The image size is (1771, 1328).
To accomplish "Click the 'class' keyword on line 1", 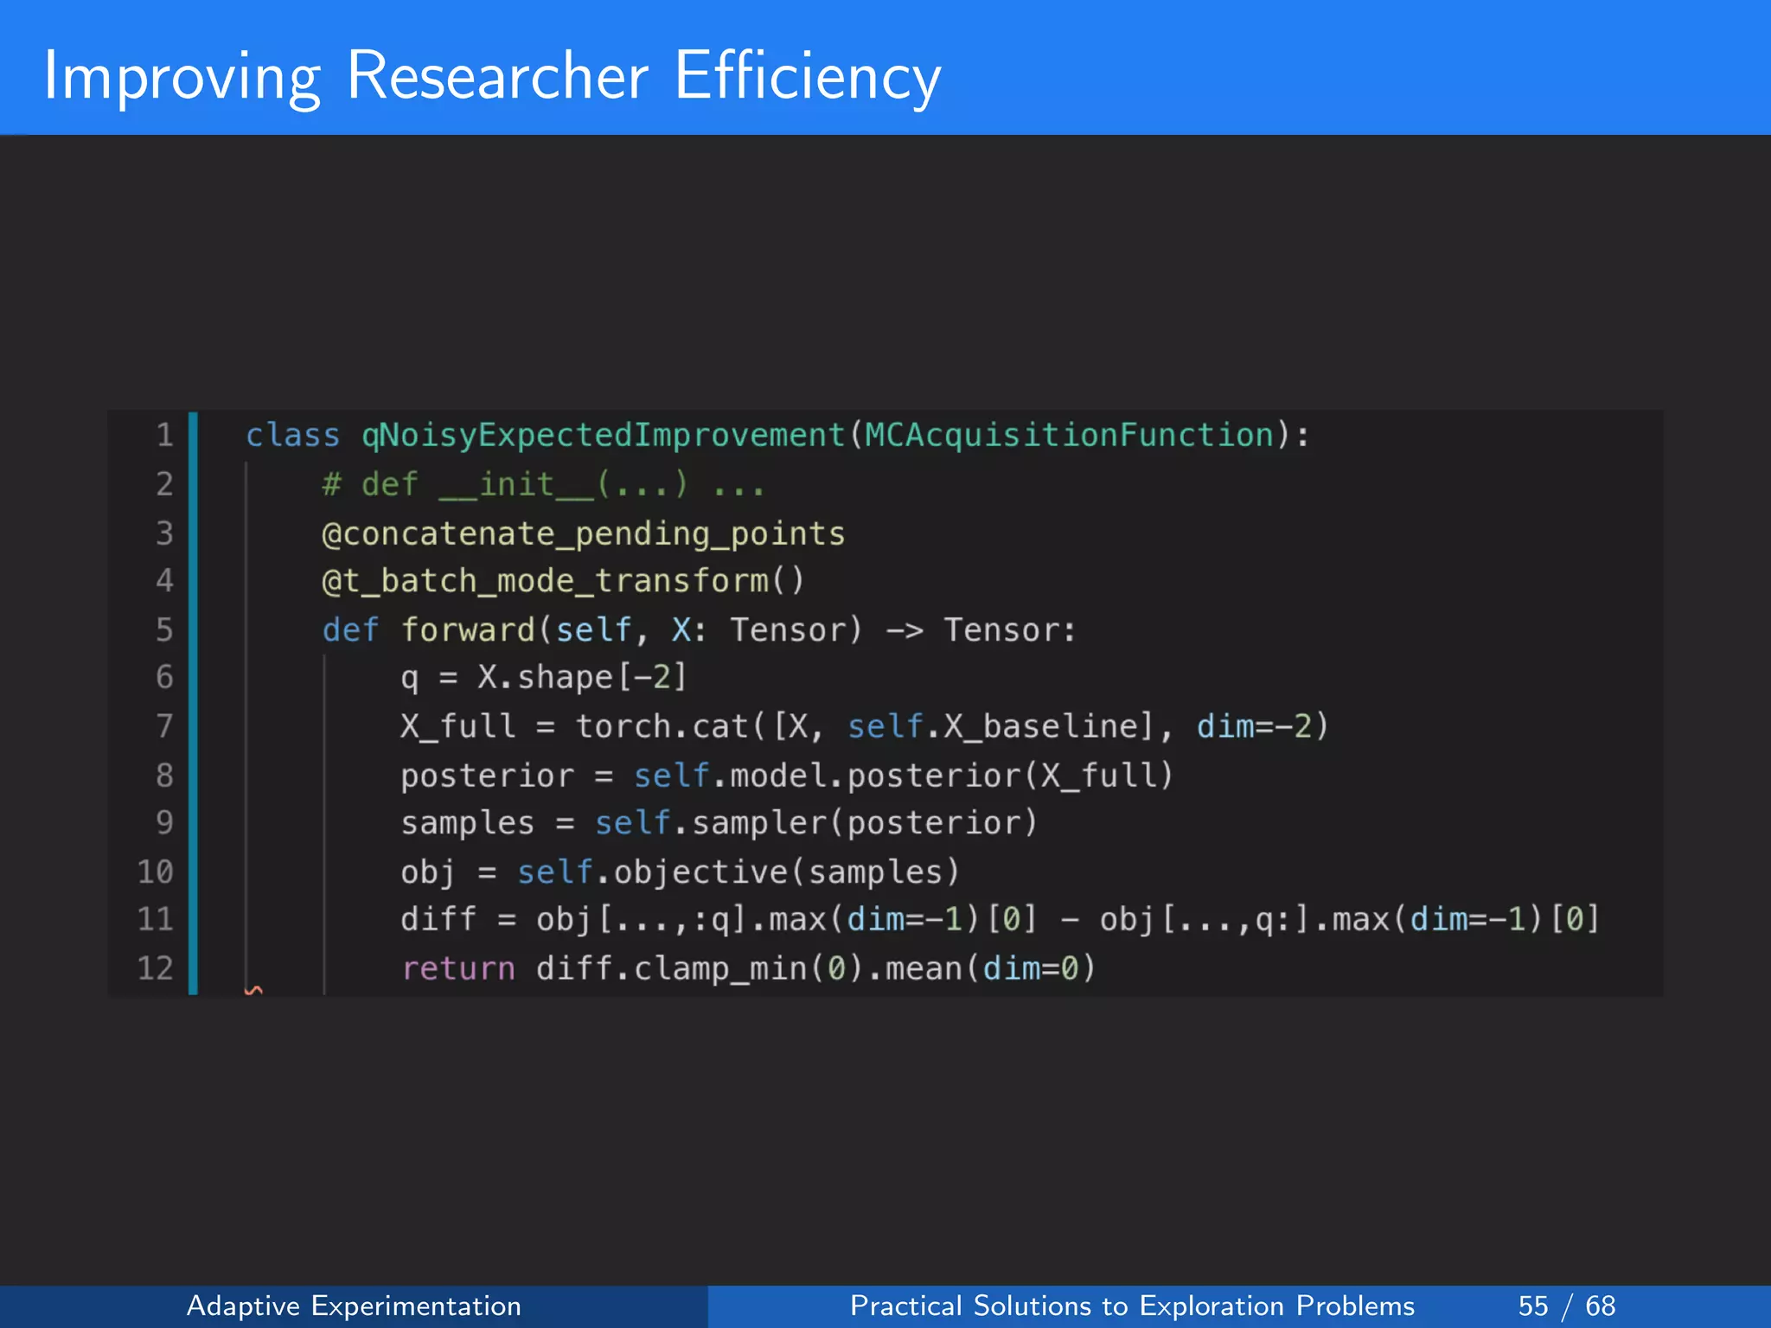I will point(293,435).
